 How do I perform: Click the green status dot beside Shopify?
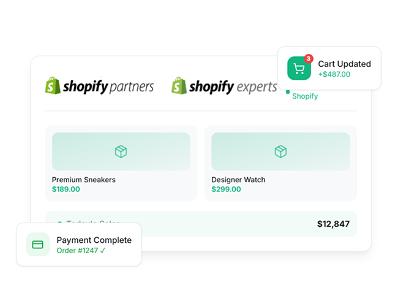click(x=288, y=92)
